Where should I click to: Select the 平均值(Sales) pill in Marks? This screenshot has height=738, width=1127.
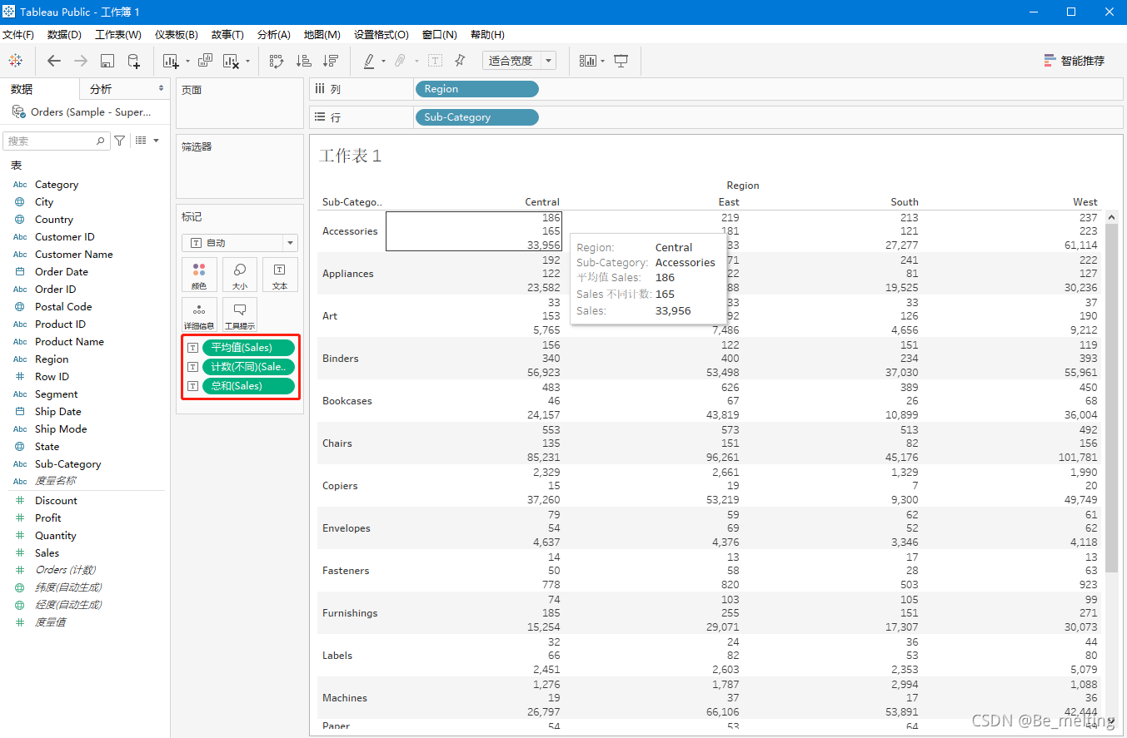248,348
